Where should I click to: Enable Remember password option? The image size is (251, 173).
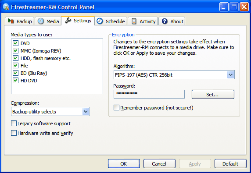click(116, 107)
